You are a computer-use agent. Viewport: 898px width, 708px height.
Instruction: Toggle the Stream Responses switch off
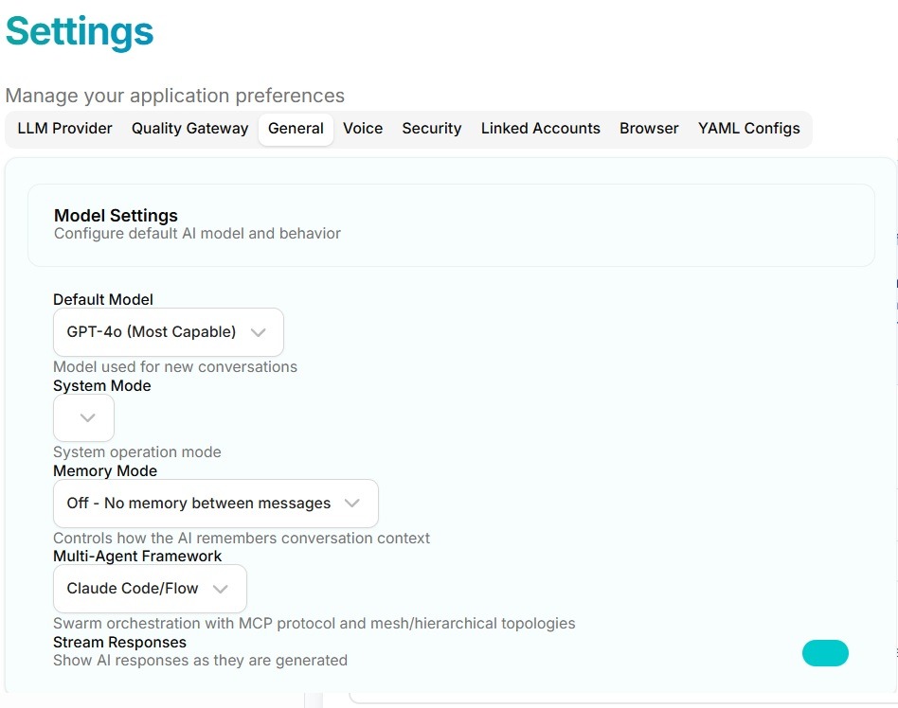pyautogui.click(x=825, y=653)
